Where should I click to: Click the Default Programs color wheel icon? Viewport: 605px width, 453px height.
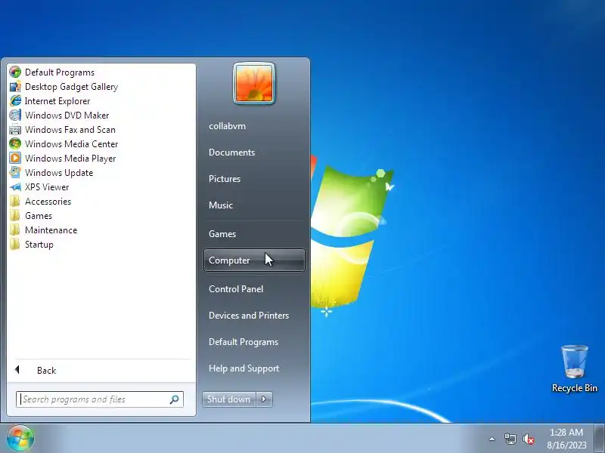[x=15, y=72]
